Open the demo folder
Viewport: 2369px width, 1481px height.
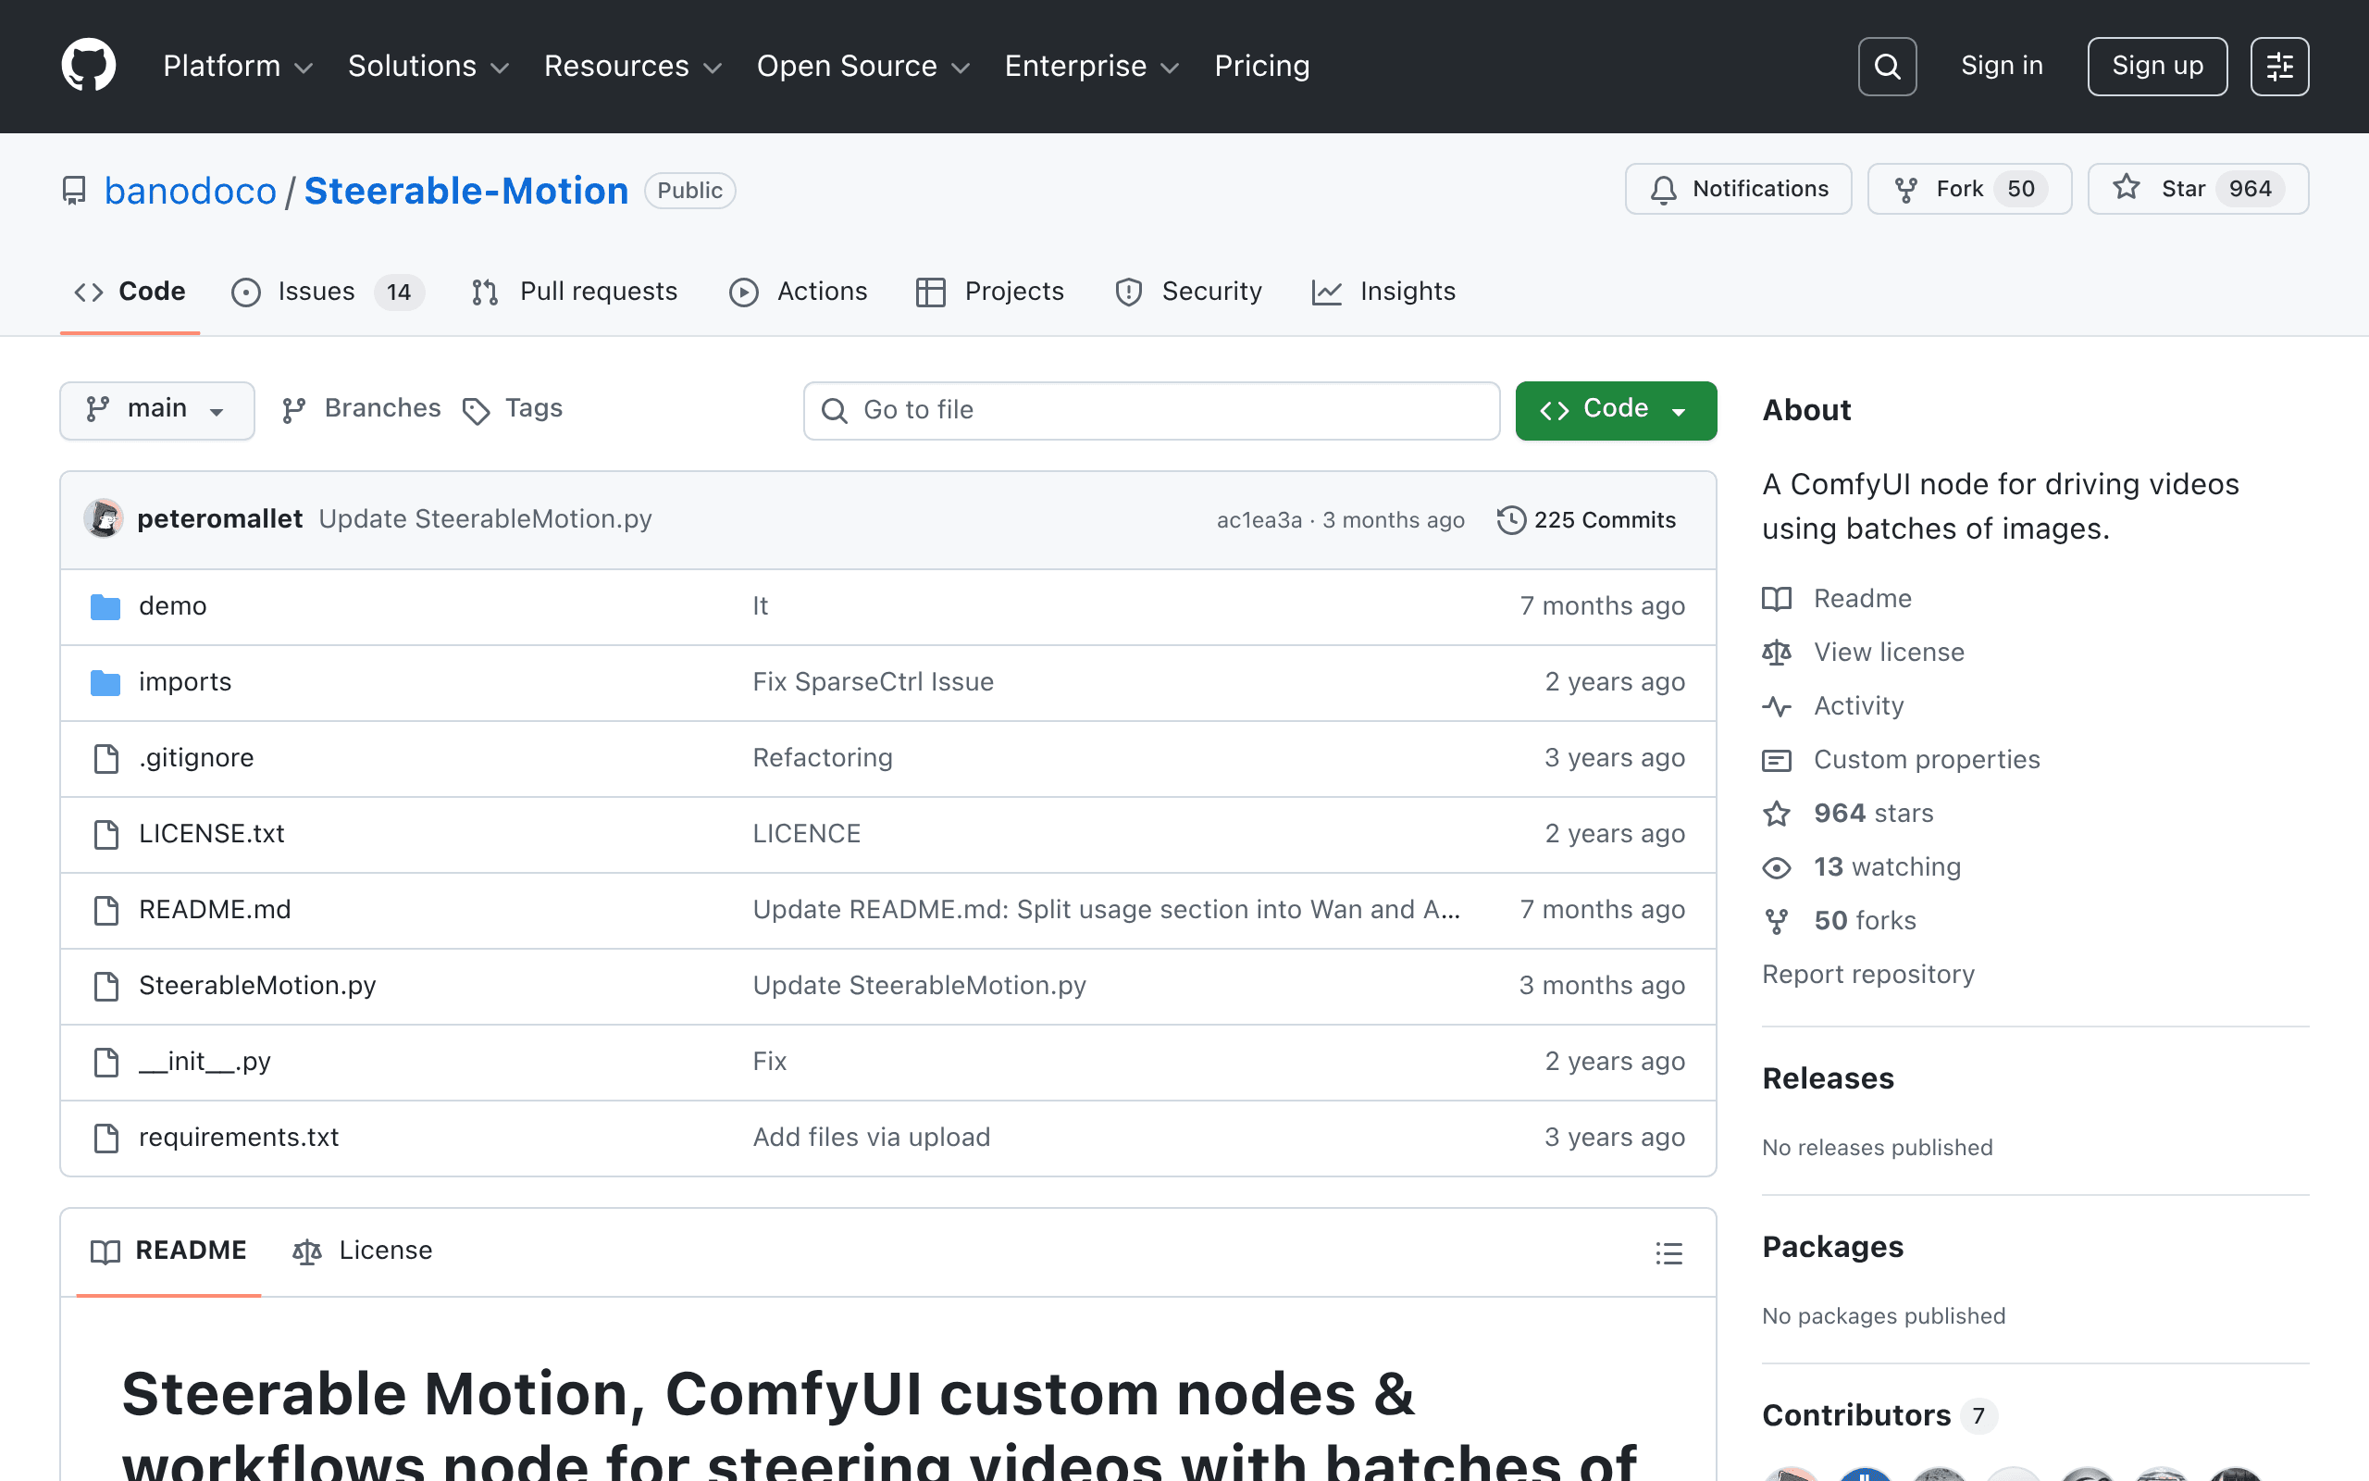[172, 606]
